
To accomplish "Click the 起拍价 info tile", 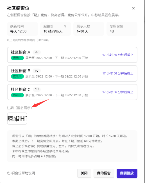I will [x=56, y=29].
